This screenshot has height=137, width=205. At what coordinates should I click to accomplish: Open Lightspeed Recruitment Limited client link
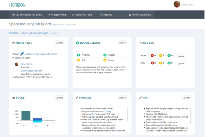[x=40, y=54]
